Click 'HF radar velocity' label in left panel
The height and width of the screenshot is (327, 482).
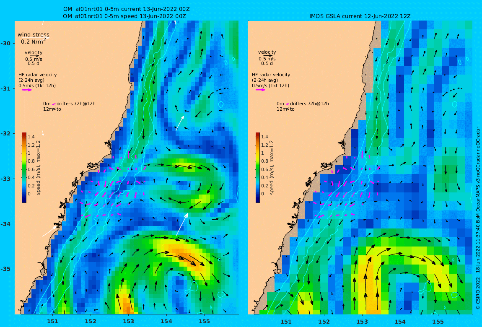(37, 75)
